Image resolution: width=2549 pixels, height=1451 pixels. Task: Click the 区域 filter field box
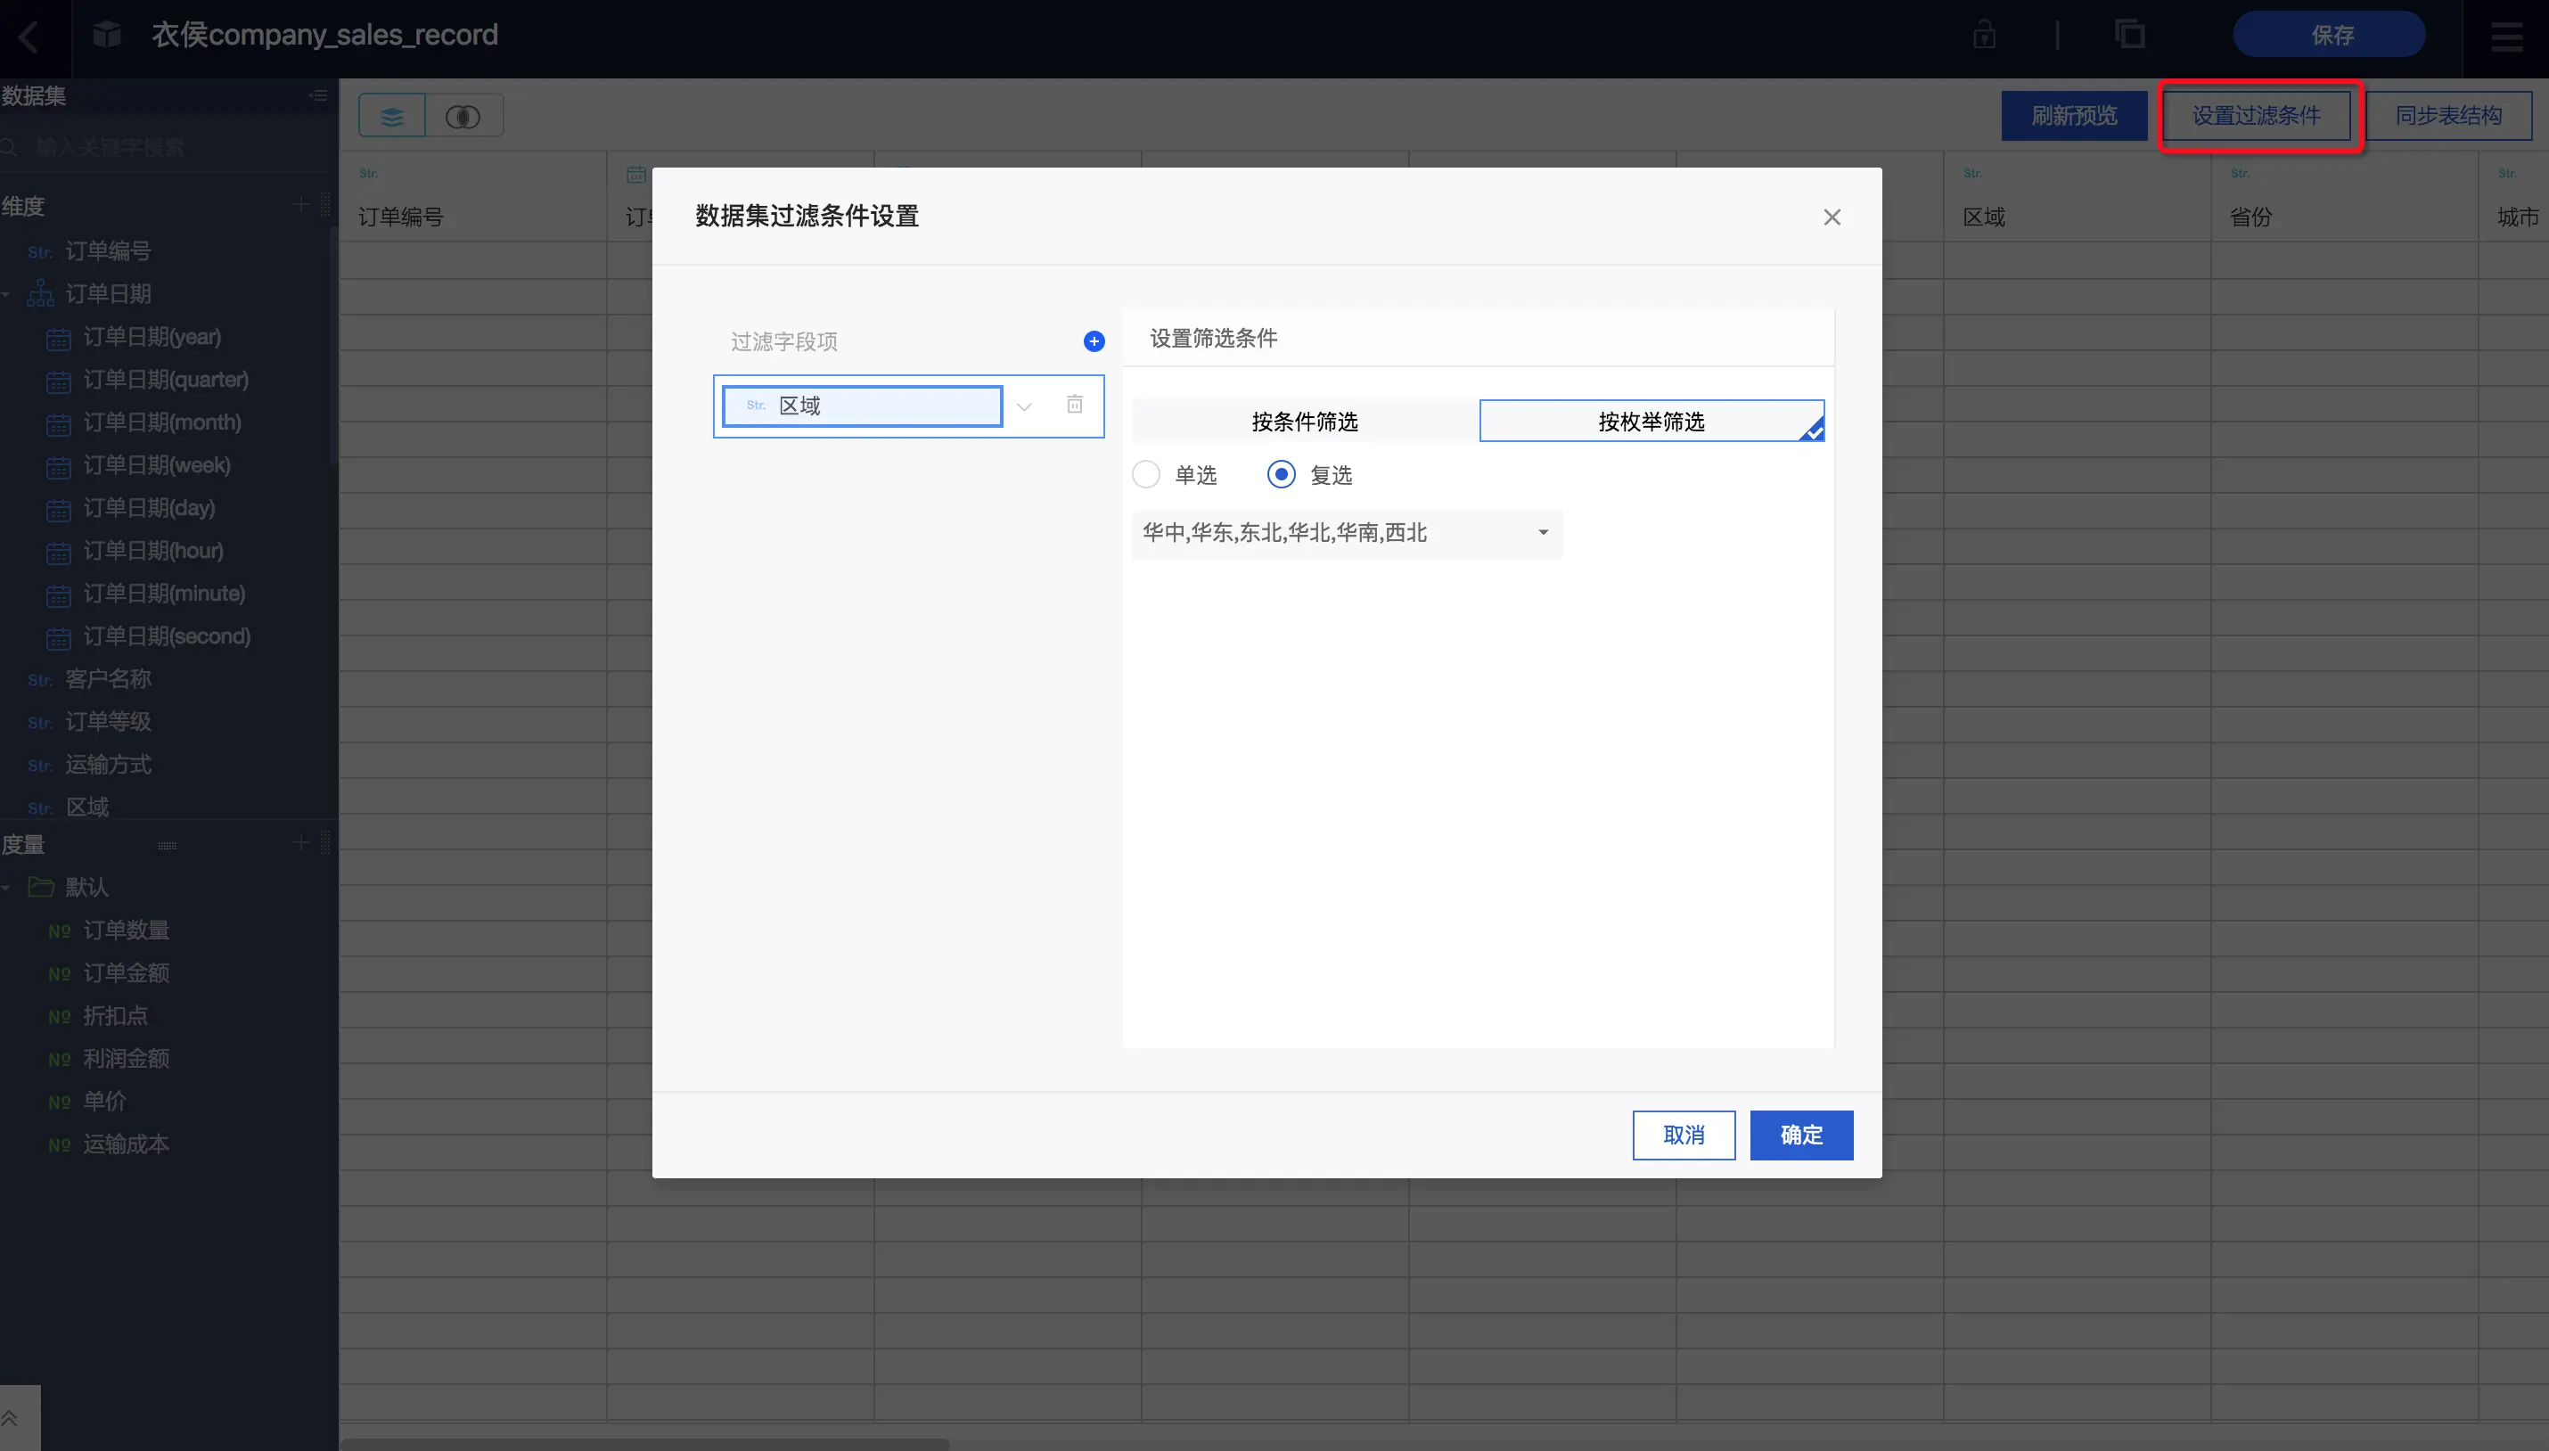[862, 406]
